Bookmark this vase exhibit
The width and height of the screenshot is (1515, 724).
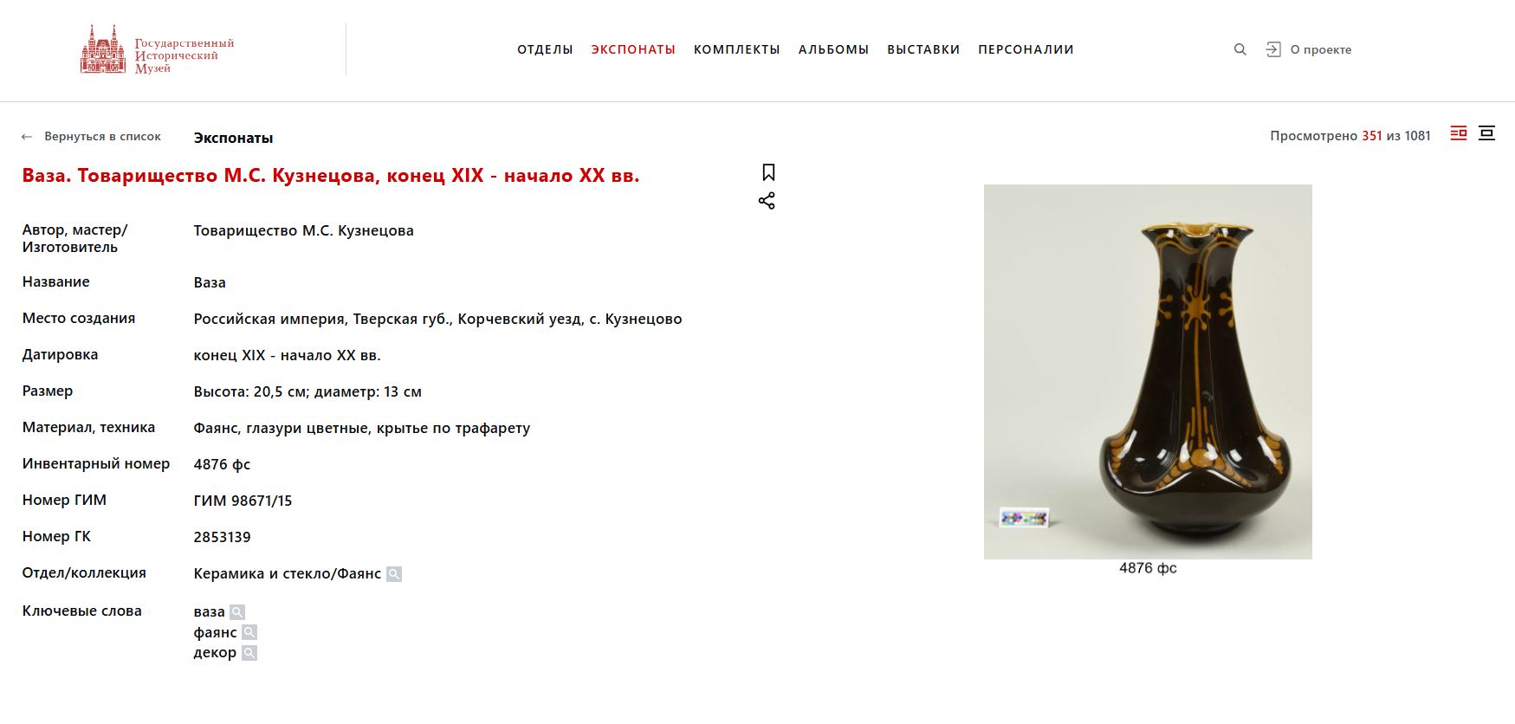[x=768, y=172]
